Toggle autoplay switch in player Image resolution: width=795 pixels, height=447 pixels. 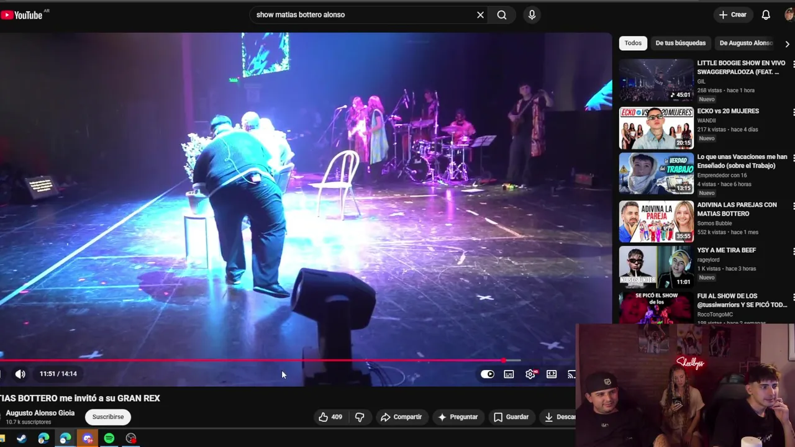click(x=488, y=374)
